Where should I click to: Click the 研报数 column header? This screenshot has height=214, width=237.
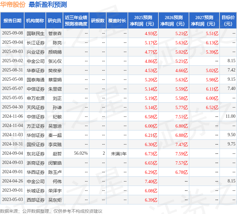pos(98,21)
